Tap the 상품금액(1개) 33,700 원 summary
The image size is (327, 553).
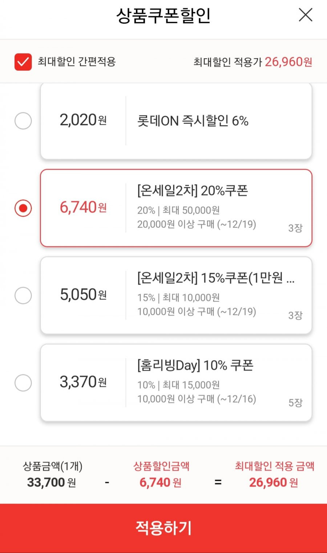(52, 474)
